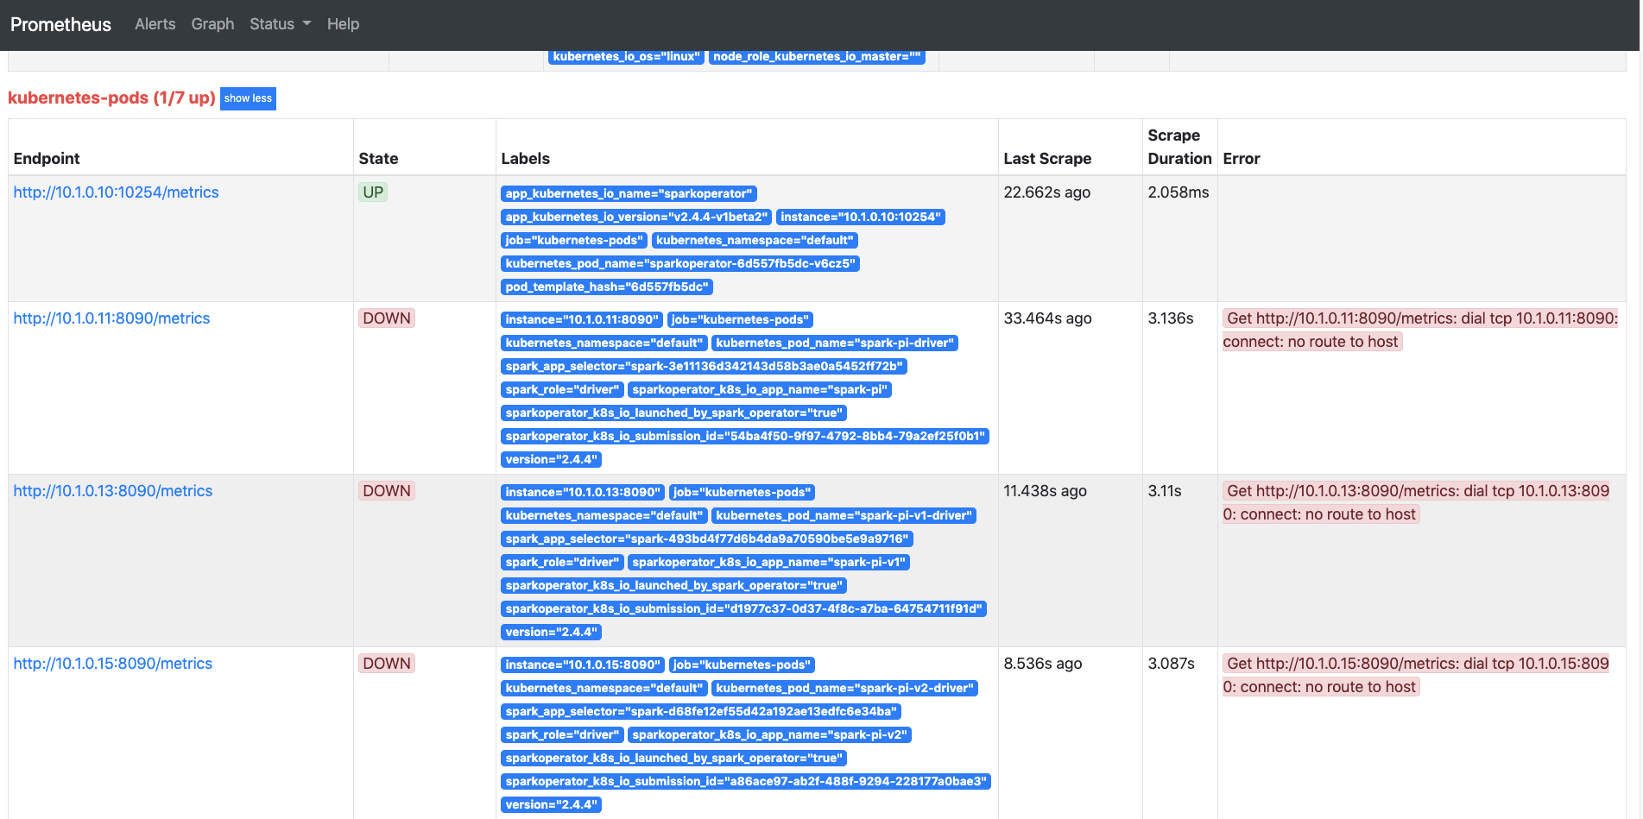Click label kubernetes_pod_name="spark-pi-driver"

coord(835,343)
